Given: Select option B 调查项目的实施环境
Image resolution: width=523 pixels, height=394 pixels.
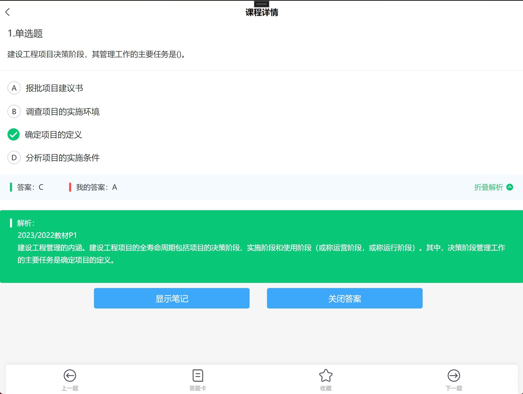Looking at the screenshot, I should pyautogui.click(x=14, y=112).
